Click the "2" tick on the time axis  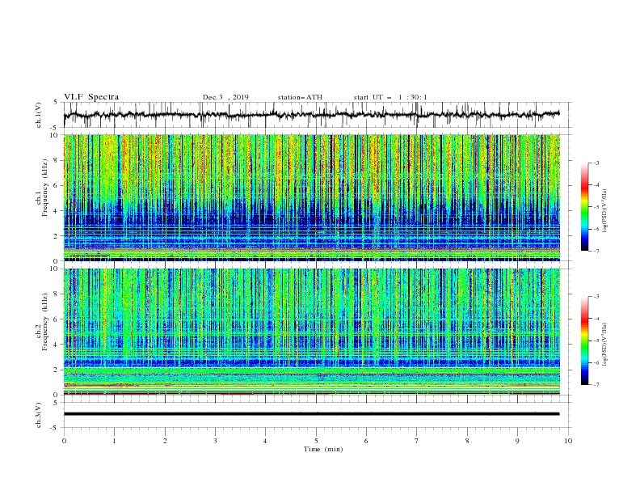(165, 441)
